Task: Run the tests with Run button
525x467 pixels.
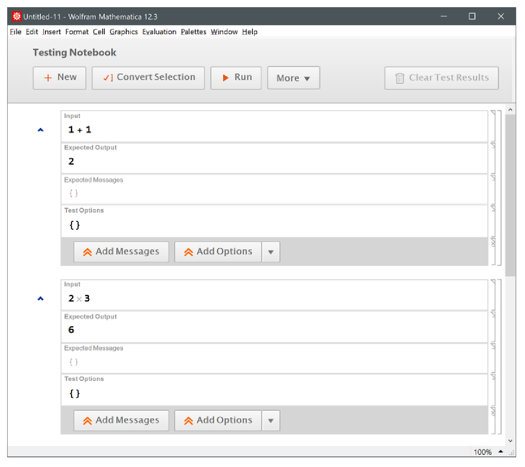Action: click(x=236, y=78)
